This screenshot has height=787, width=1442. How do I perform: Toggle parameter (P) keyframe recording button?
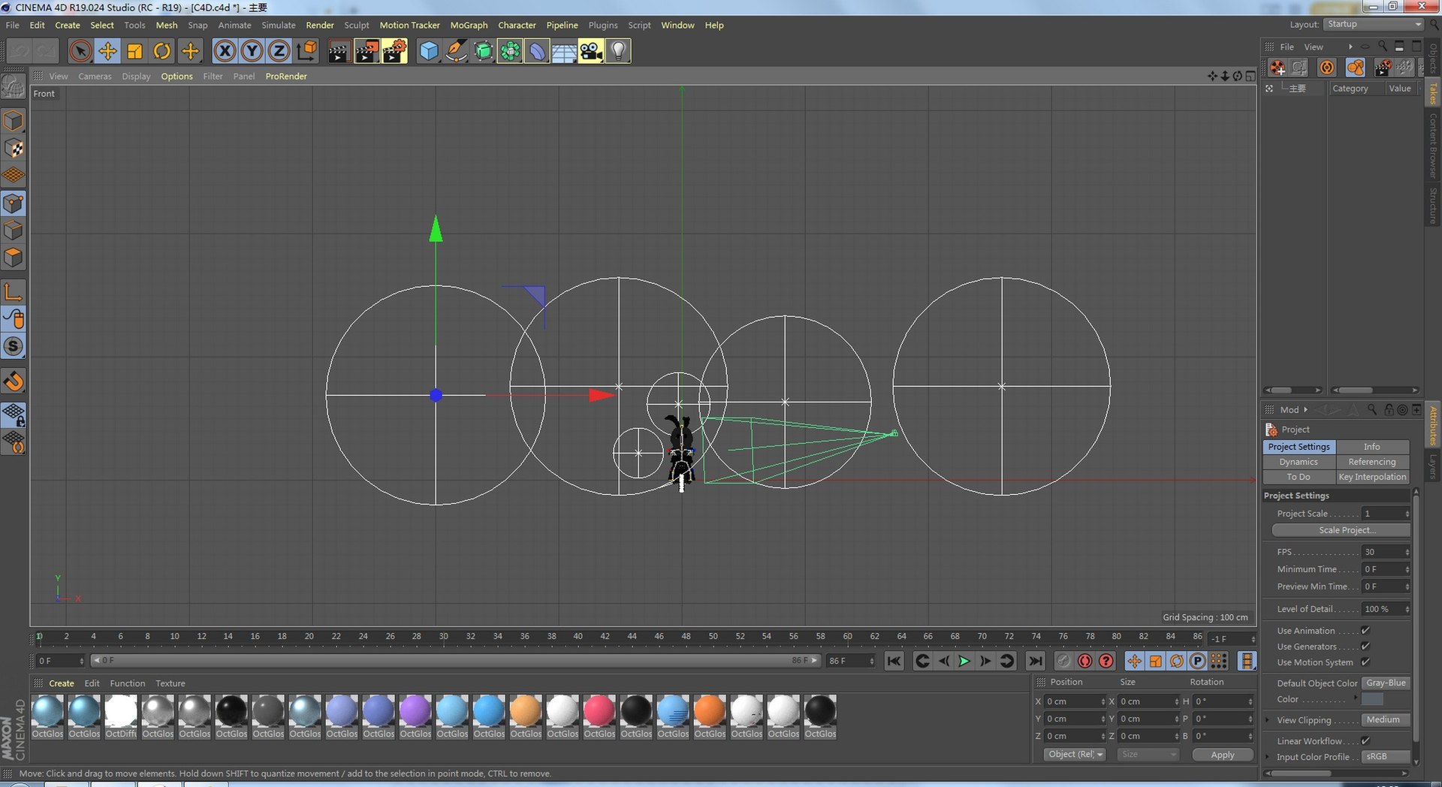1198,661
